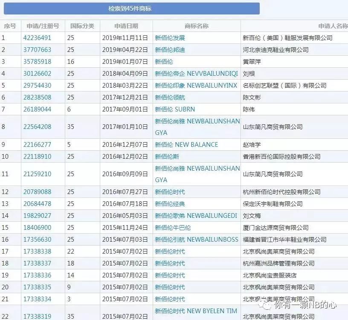Click the 申请日期 column header
The width and height of the screenshot is (348, 320).
126,26
